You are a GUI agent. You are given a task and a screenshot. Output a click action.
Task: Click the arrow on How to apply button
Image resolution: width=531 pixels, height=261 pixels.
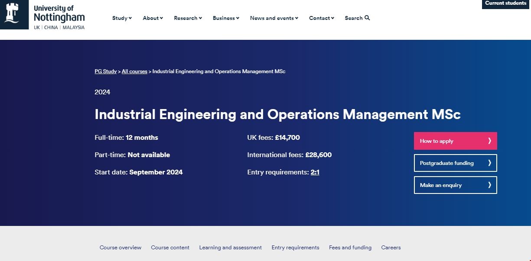[x=489, y=141]
